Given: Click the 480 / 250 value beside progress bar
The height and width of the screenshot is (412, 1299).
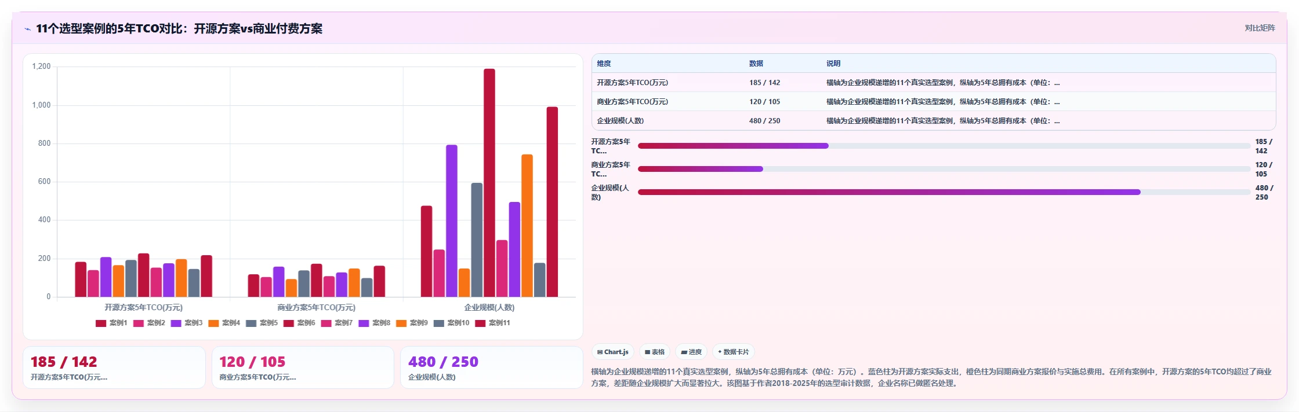Looking at the screenshot, I should tap(1264, 192).
